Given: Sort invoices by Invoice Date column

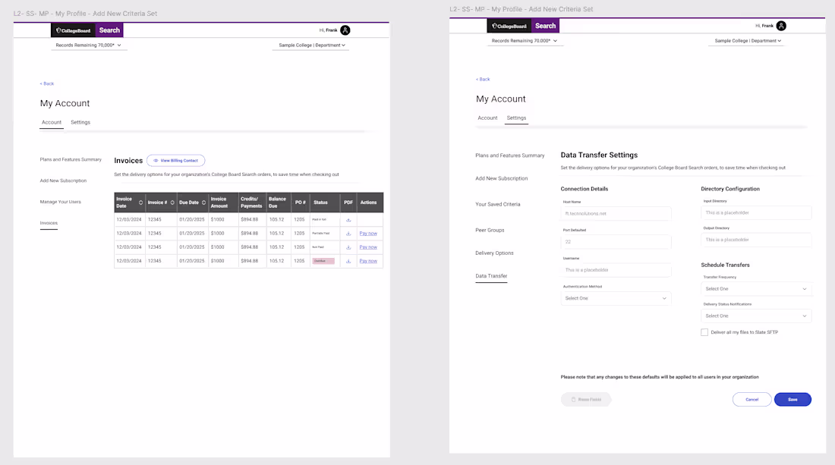Looking at the screenshot, I should tap(140, 203).
